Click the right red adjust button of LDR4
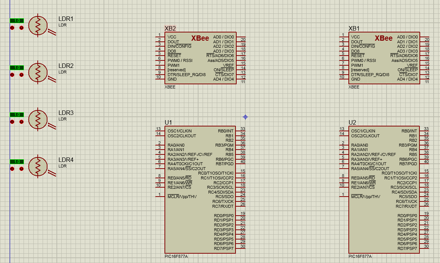 [22, 169]
